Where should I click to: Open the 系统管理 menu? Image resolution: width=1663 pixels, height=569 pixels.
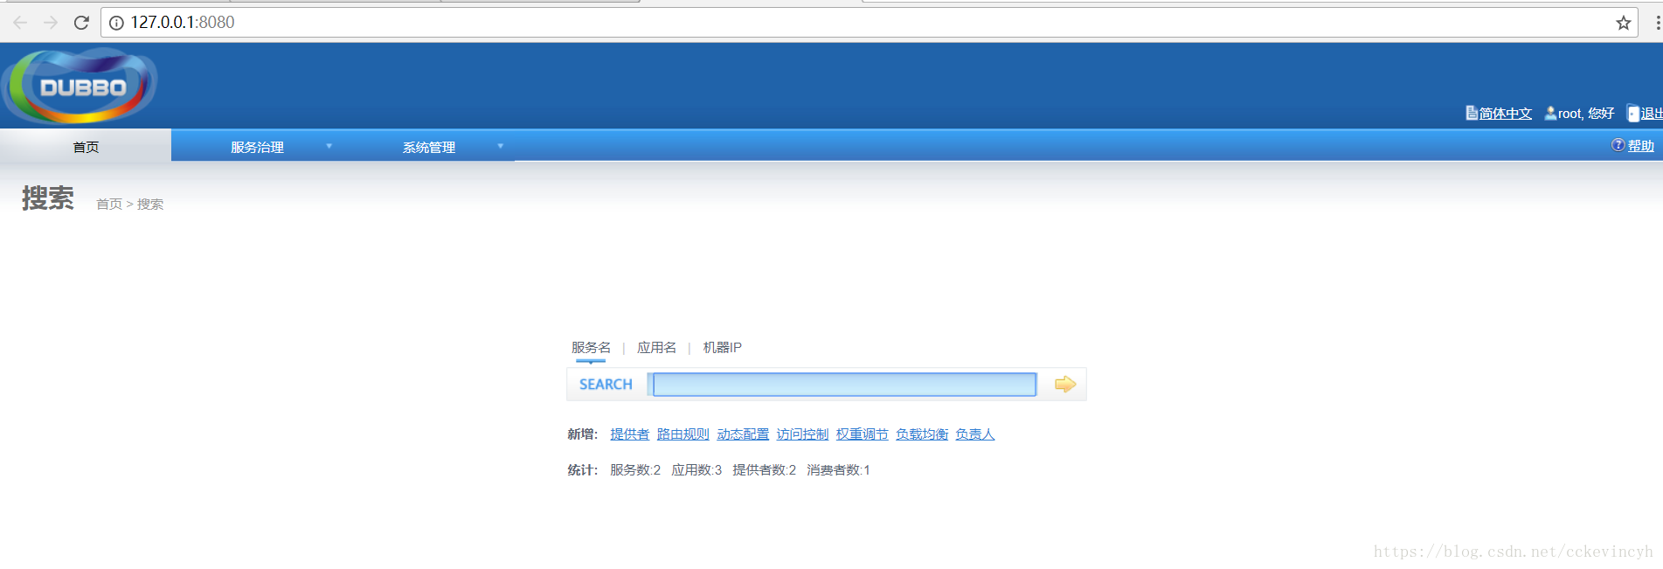click(428, 147)
